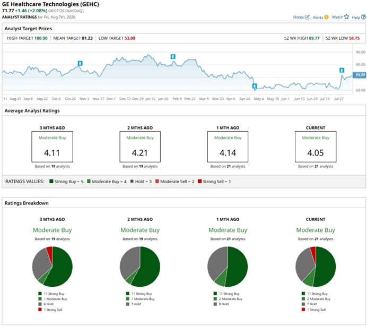Open the Alerts link
Image resolution: width=367 pixels, height=326 pixels.
point(320,18)
